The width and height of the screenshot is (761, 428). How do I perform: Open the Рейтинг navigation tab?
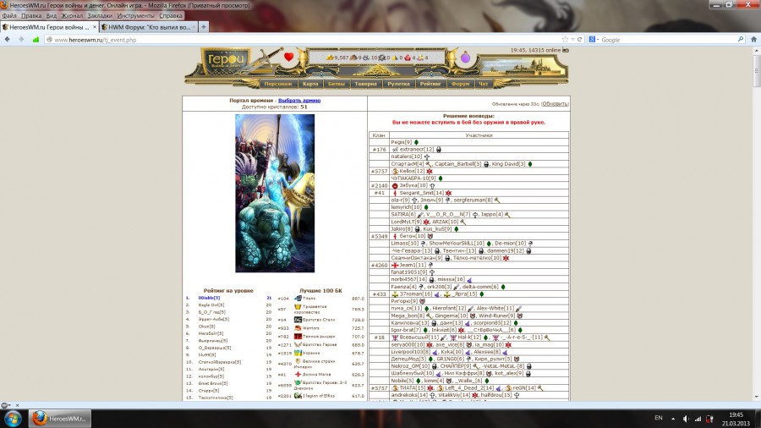pos(430,84)
